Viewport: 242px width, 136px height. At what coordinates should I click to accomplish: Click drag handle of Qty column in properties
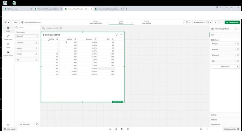pos(238,61)
